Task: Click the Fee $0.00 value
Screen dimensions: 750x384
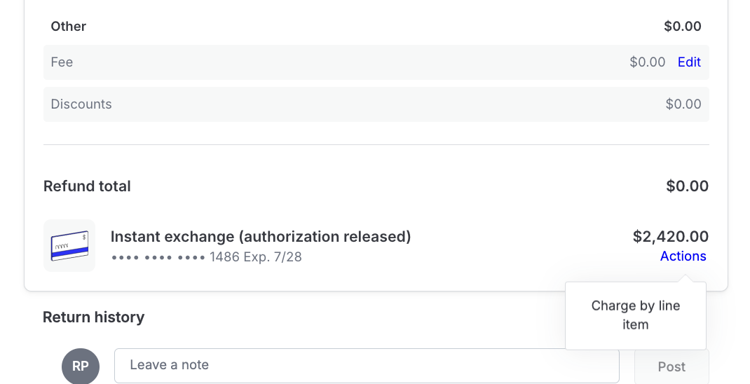Action: (647, 62)
